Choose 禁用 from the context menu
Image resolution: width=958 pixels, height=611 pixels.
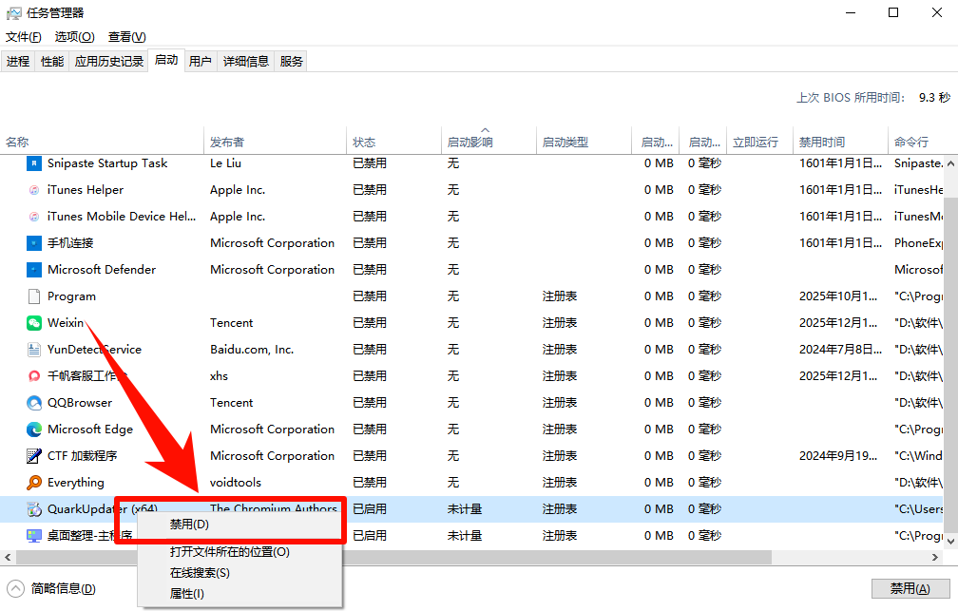click(190, 523)
